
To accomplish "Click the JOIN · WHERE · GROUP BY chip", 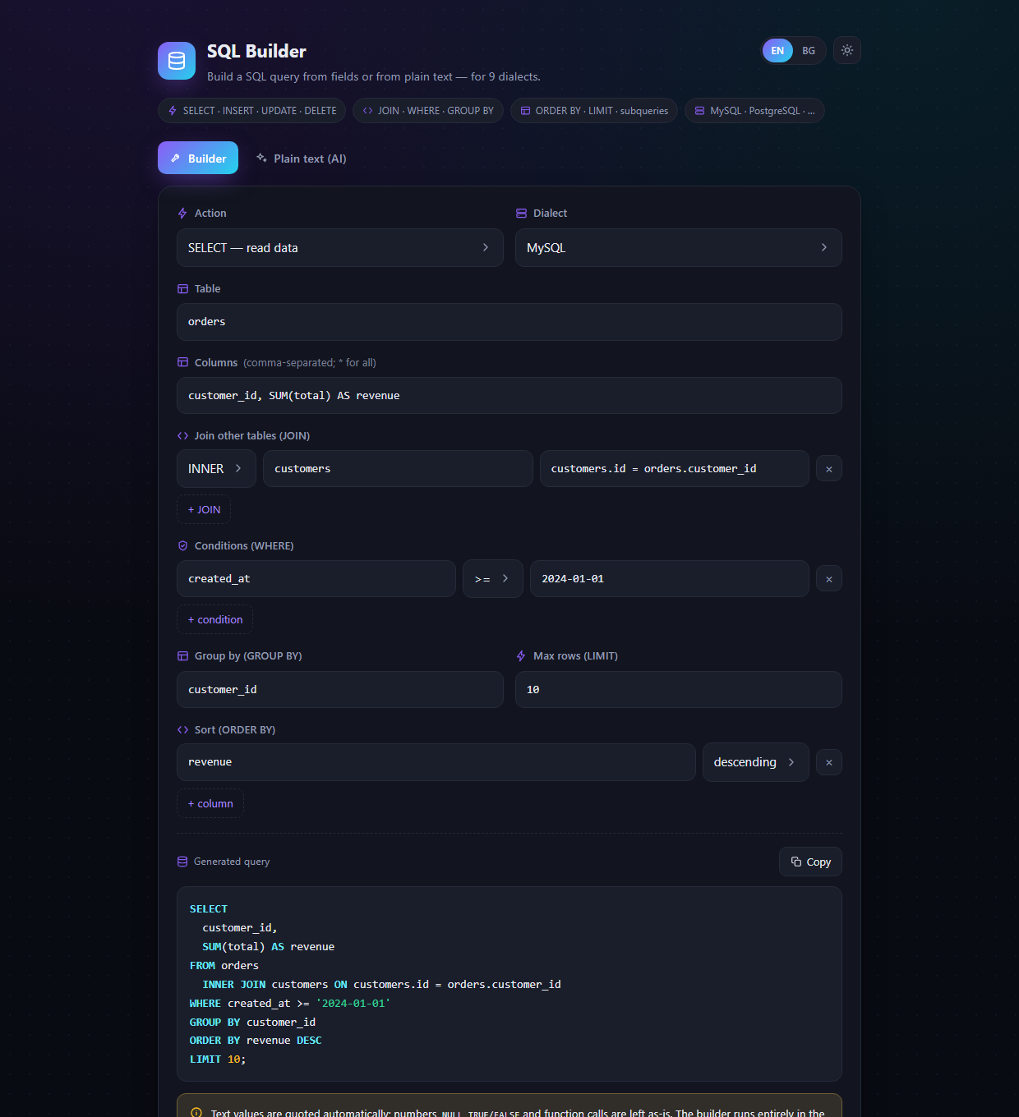I will tap(428, 111).
